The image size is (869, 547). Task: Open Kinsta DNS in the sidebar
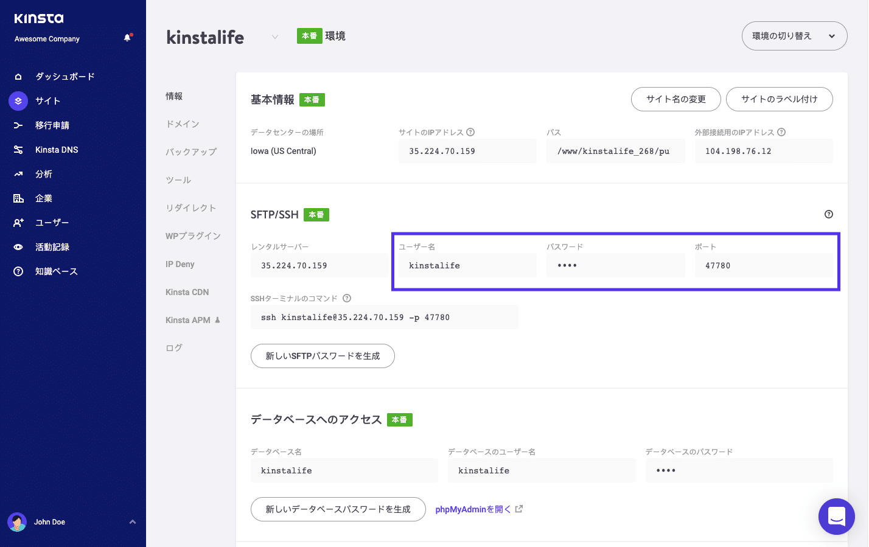click(x=18, y=149)
